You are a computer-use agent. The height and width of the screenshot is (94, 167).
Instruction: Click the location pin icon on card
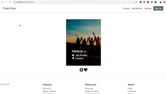[73, 58]
